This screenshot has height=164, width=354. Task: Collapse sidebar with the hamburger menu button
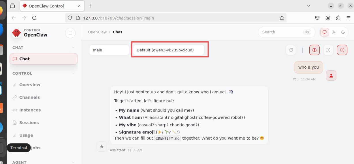70,33
